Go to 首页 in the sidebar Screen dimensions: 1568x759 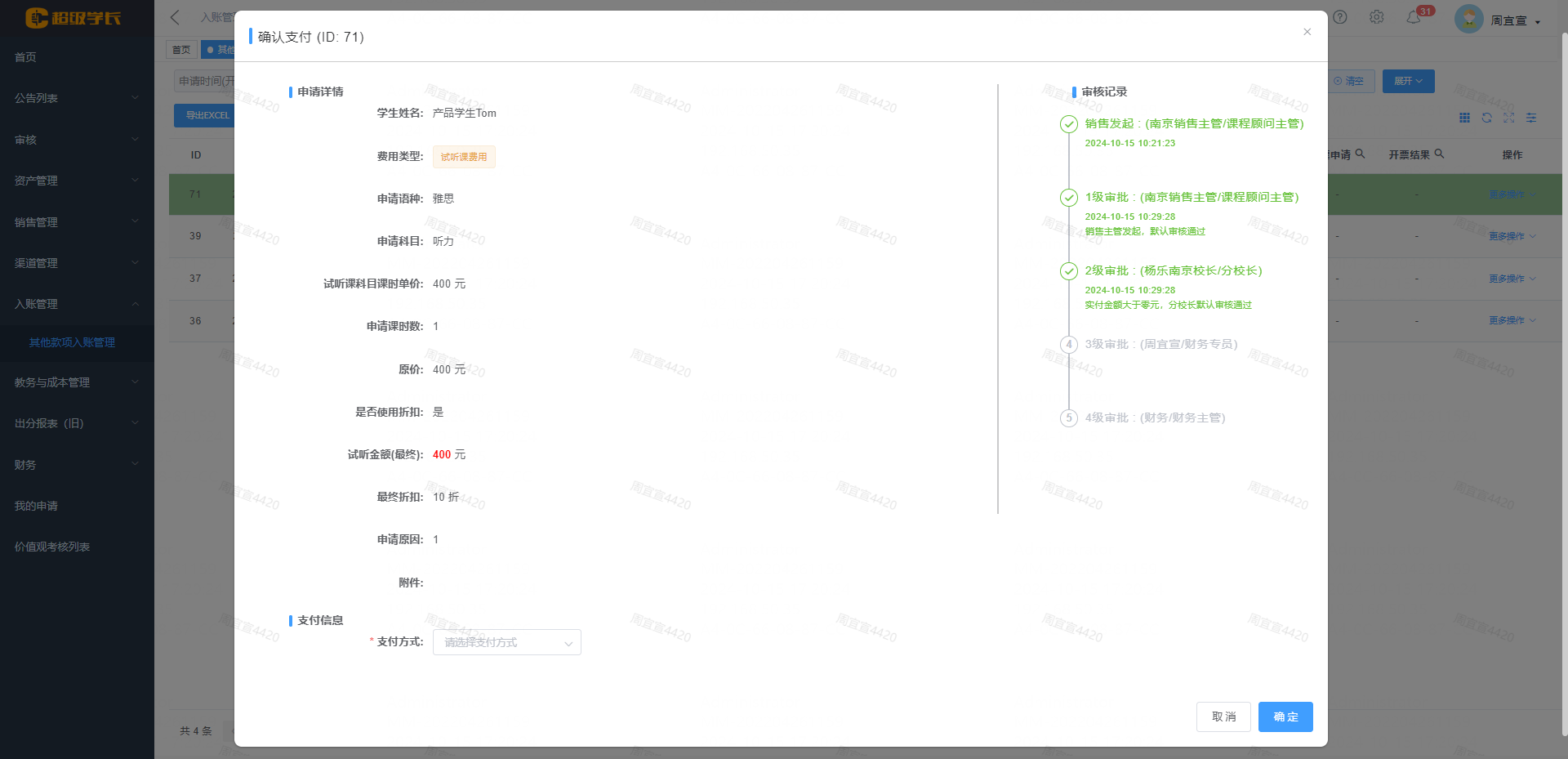[x=25, y=57]
